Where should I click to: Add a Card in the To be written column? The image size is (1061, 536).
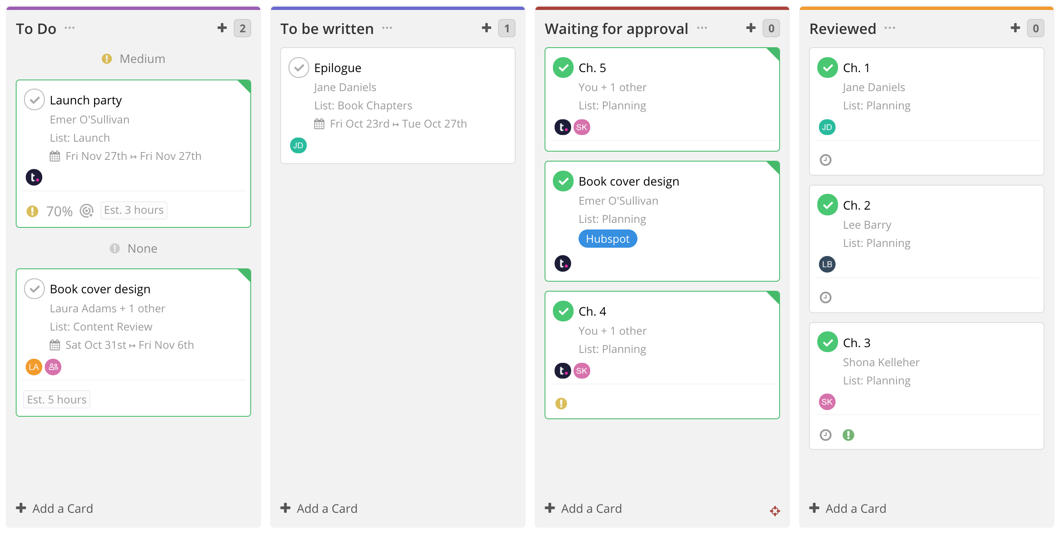[x=318, y=508]
